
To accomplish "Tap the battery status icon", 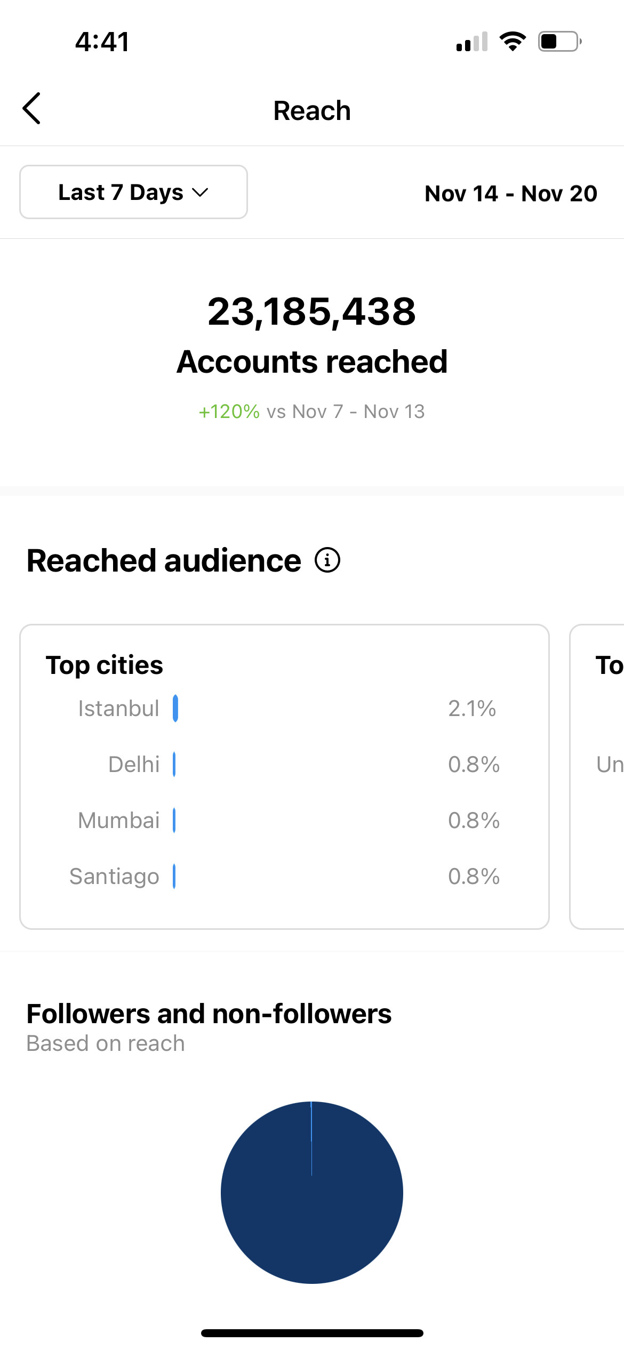I will 559,42.
